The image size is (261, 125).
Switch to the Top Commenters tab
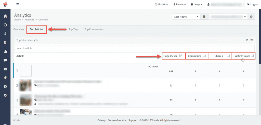[x=94, y=30]
